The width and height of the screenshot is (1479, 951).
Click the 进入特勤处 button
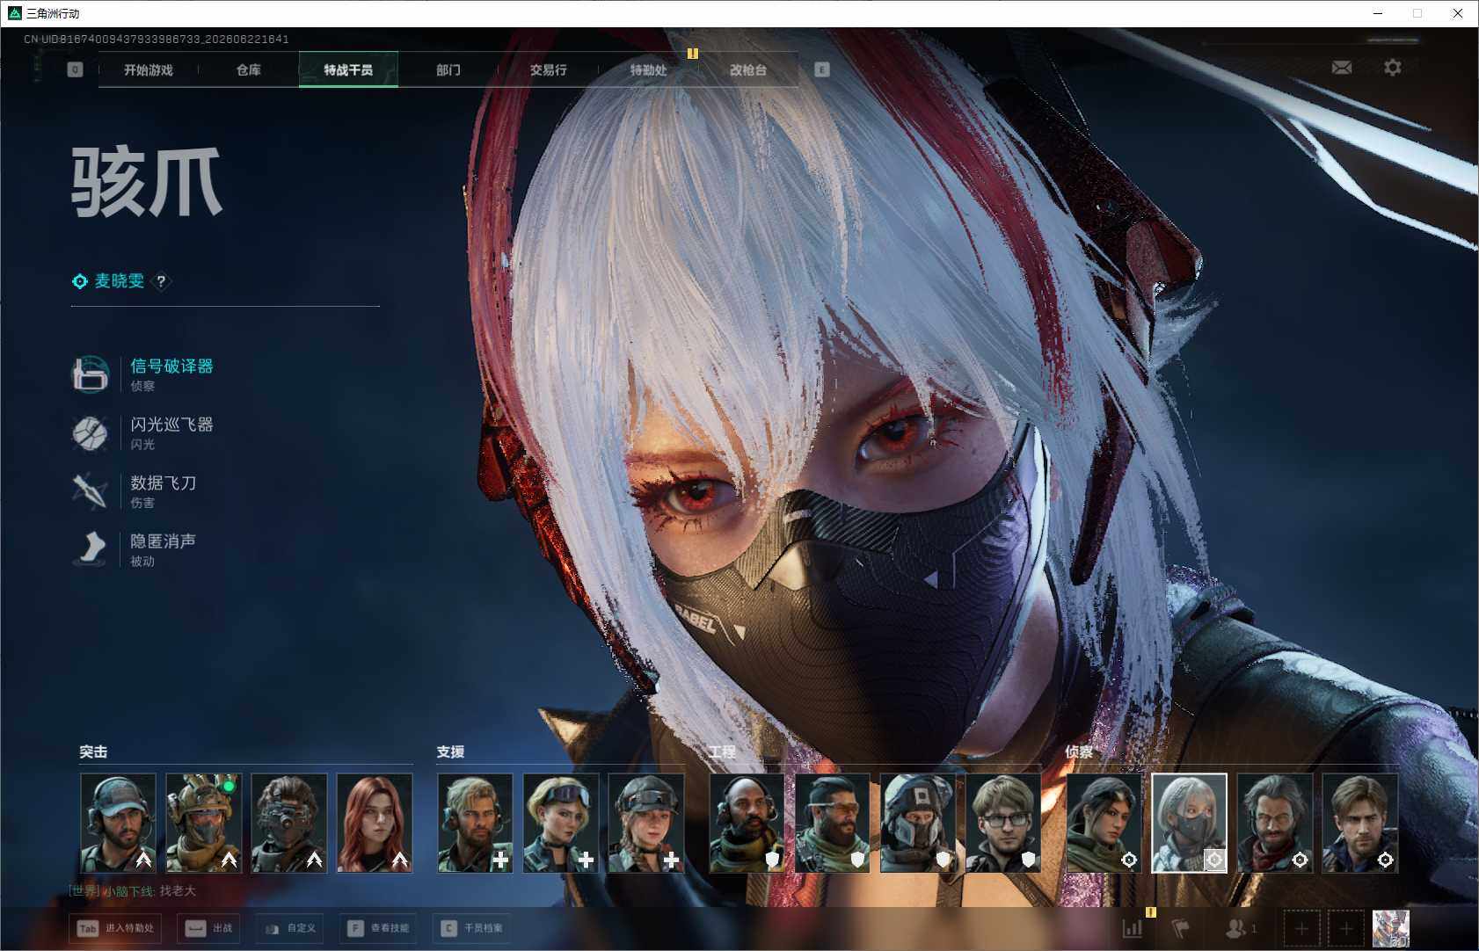[x=117, y=928]
